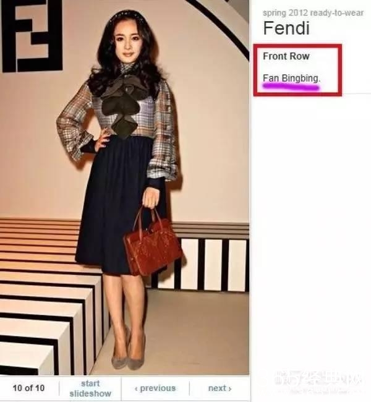Open the Fendi heading
This screenshot has height=402, width=371.
point(286,28)
